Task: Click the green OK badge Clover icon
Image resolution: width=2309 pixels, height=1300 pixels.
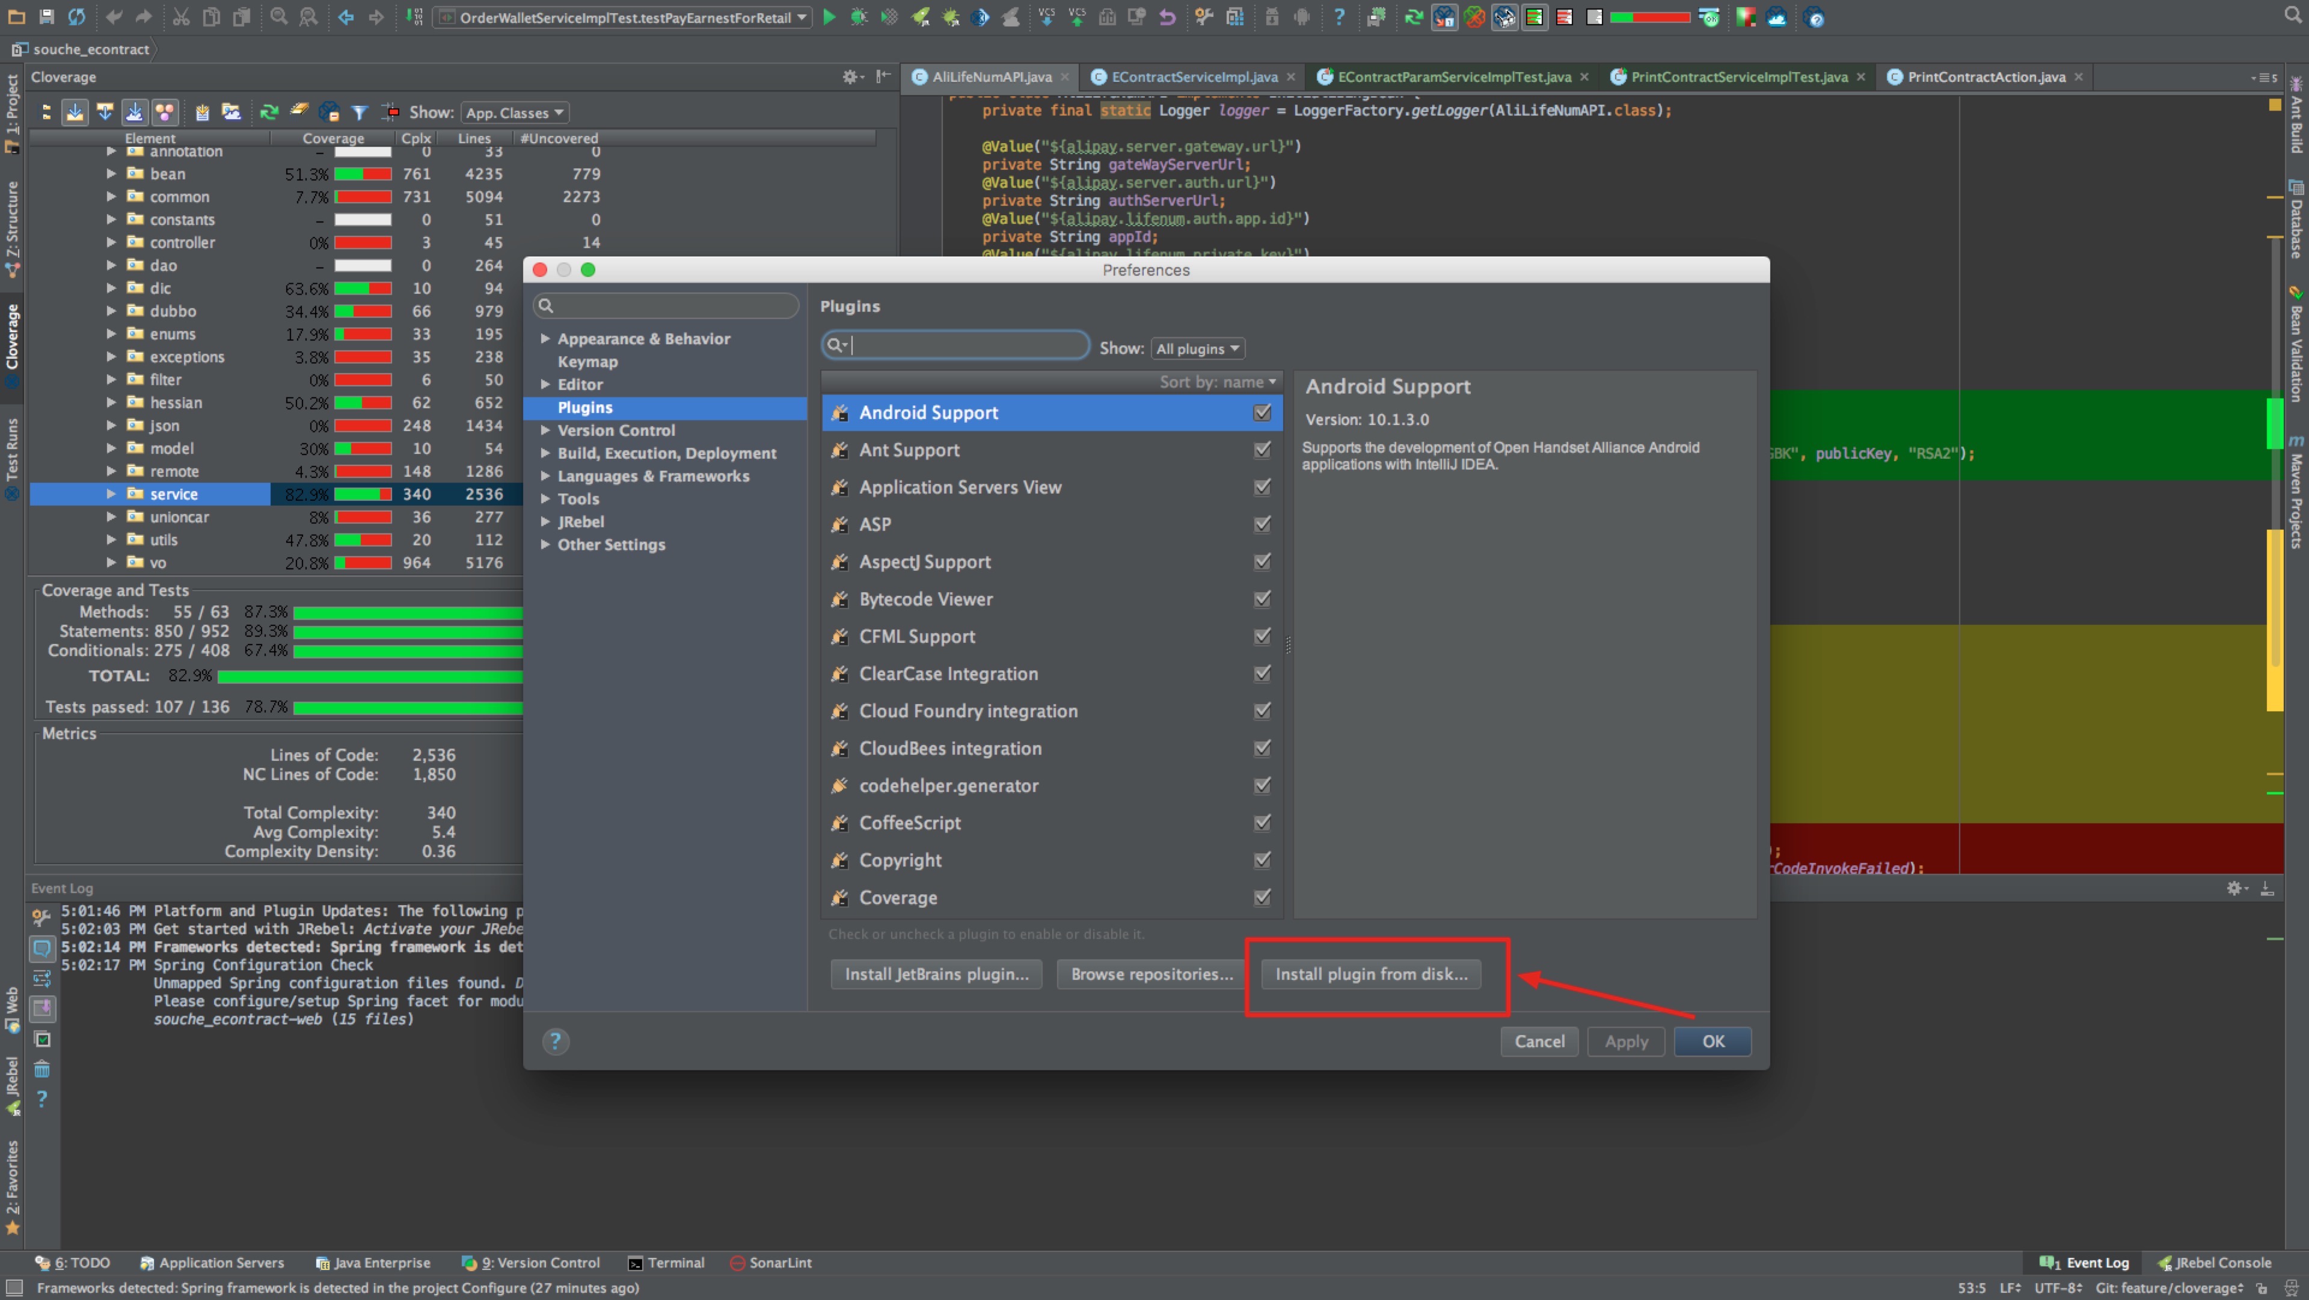Action: tap(1710, 17)
